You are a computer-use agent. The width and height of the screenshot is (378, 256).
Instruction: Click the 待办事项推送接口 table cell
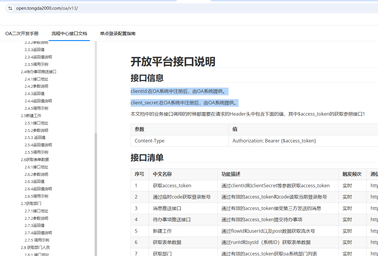click(x=183, y=220)
